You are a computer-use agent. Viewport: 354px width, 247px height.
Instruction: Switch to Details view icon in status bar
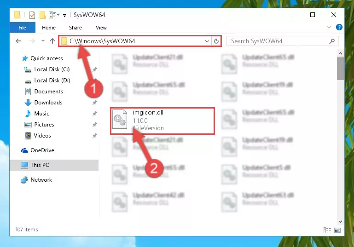(x=327, y=230)
